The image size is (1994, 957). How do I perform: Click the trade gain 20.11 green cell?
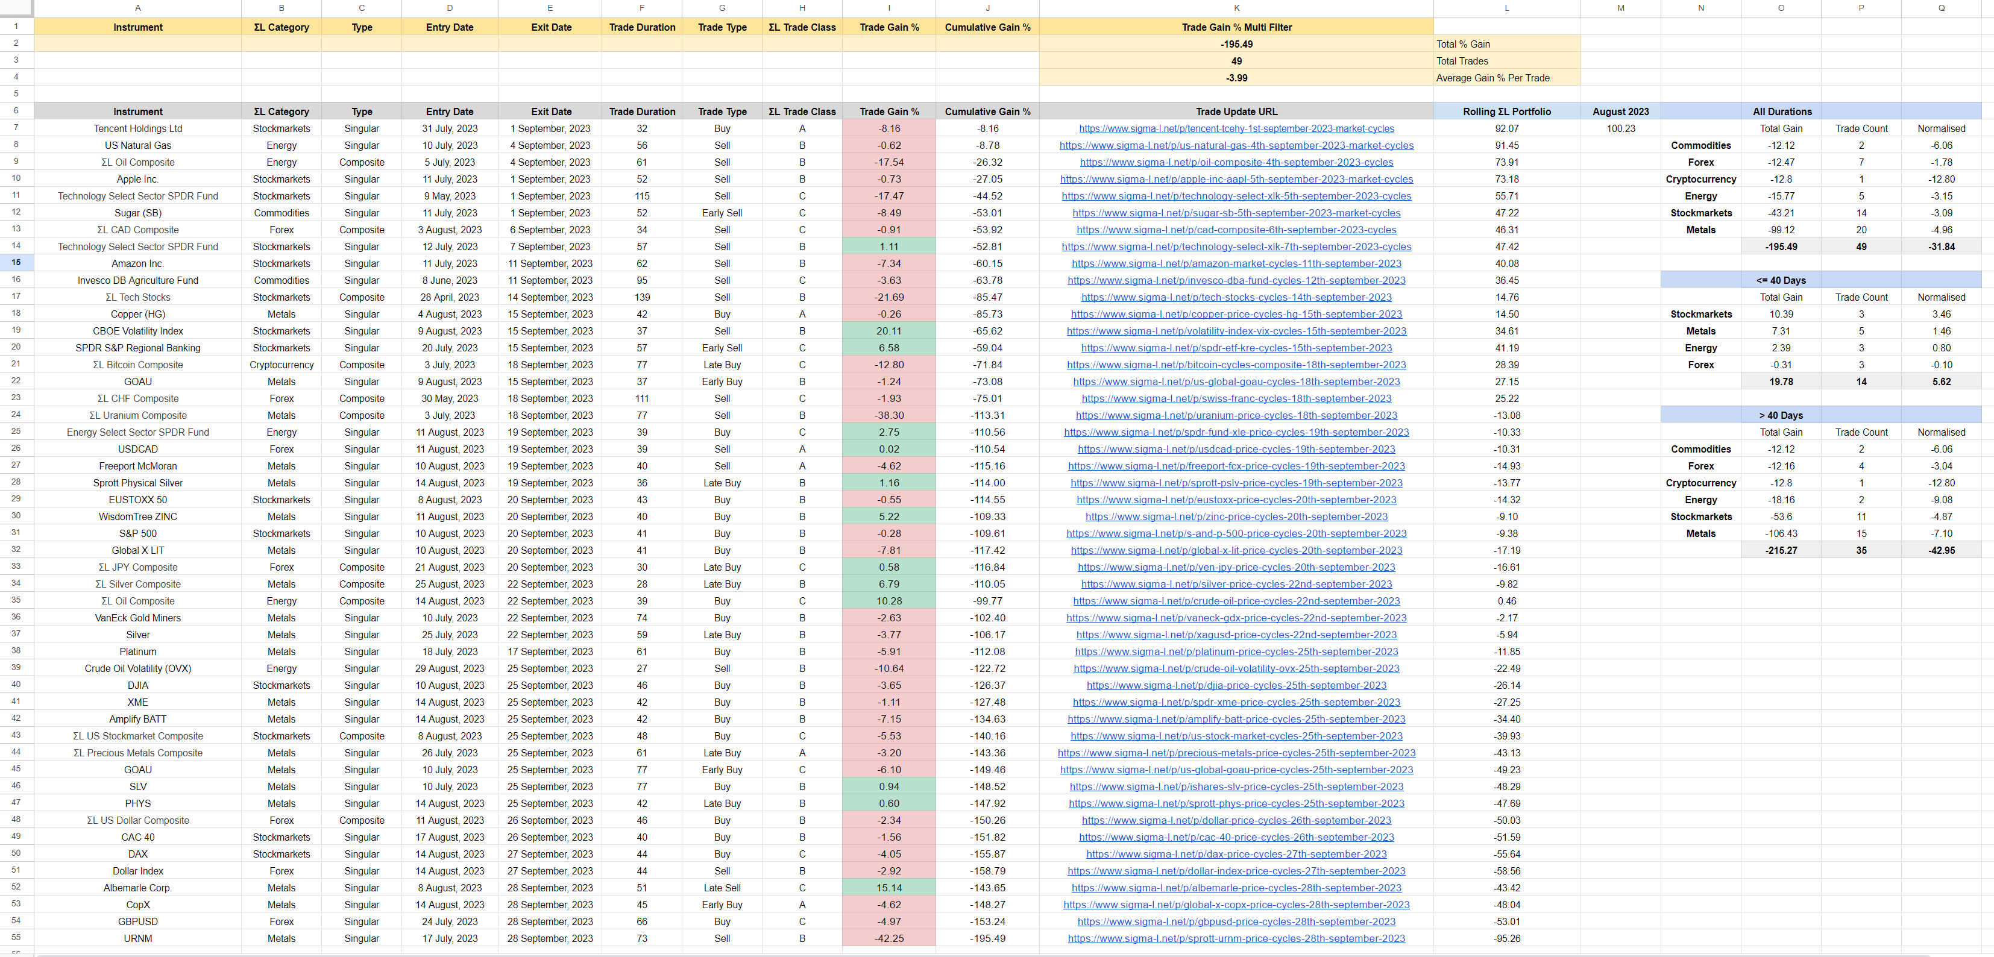(x=888, y=331)
